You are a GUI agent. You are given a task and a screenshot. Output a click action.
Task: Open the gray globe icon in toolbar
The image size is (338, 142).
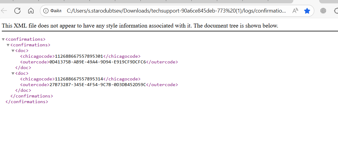pos(323,11)
